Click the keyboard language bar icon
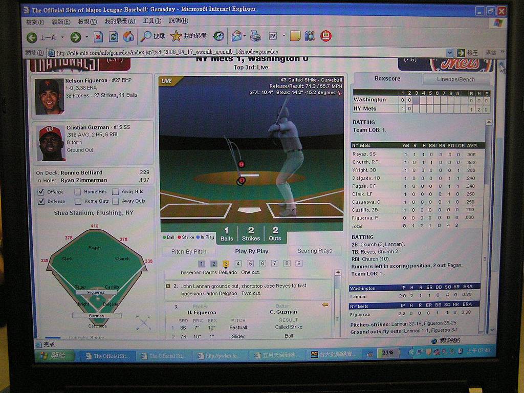 coord(370,354)
